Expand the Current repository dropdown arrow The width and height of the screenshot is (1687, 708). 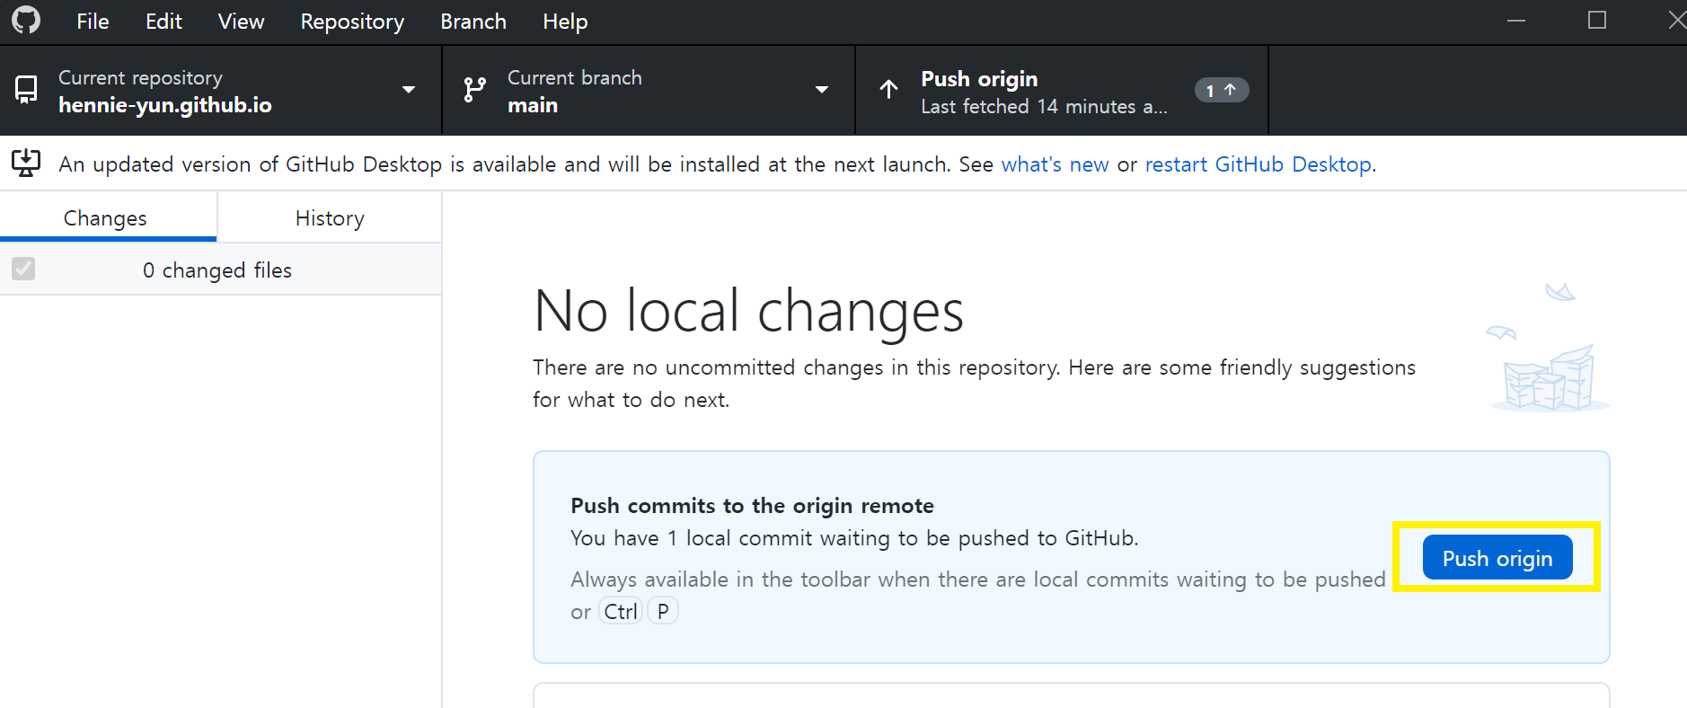(x=409, y=90)
